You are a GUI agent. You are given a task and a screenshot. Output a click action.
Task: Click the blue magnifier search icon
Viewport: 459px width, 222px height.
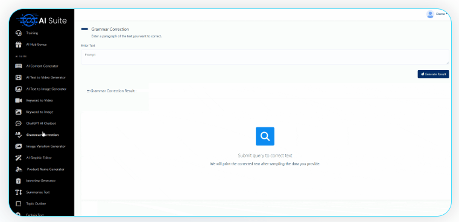click(x=265, y=136)
